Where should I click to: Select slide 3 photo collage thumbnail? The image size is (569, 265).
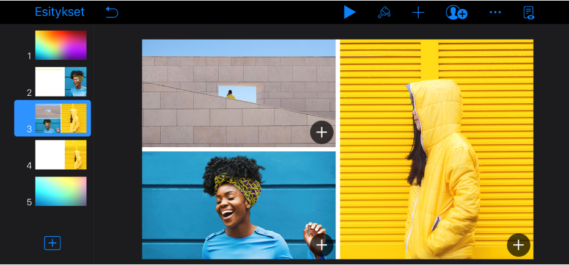click(61, 118)
